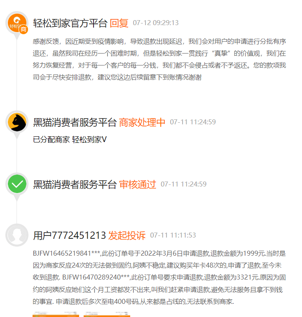This screenshot has width=302, height=317.
Task: Select the 商家处理中 status label
Action: pyautogui.click(x=142, y=122)
